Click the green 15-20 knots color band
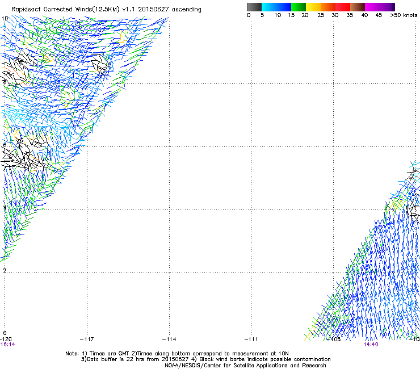420x369 pixels. 299,7
